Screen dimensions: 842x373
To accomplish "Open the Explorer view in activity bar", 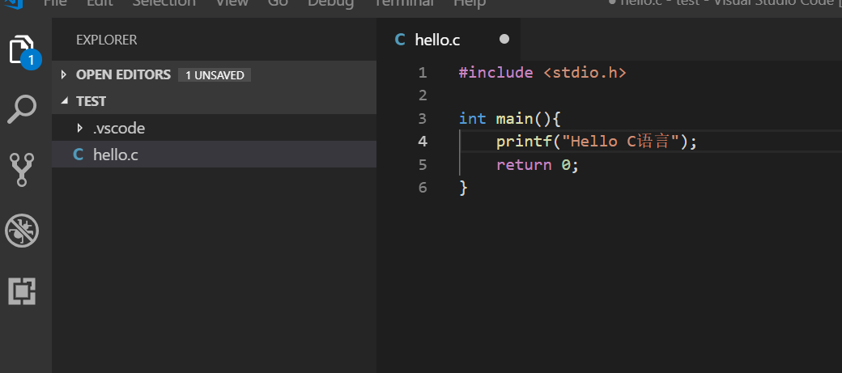I will coord(22,49).
